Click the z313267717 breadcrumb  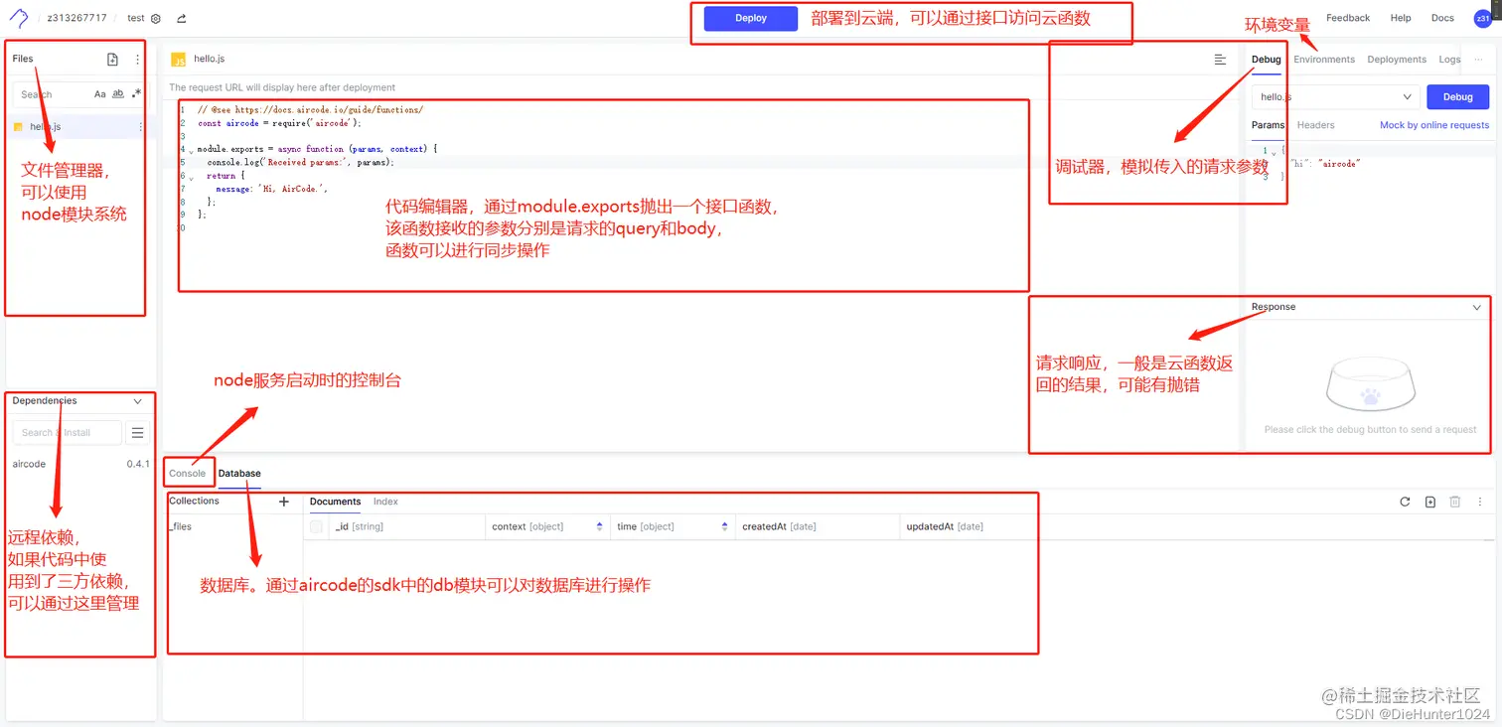pos(77,19)
